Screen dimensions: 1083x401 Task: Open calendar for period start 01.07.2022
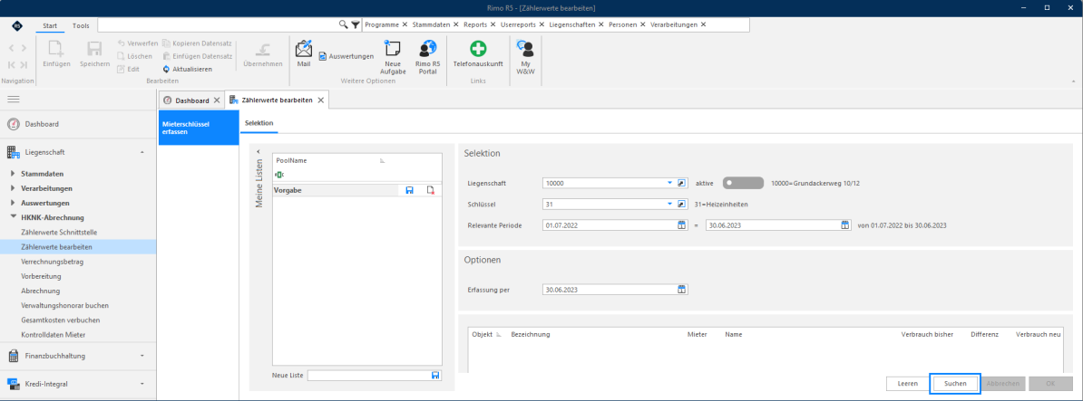pos(681,225)
